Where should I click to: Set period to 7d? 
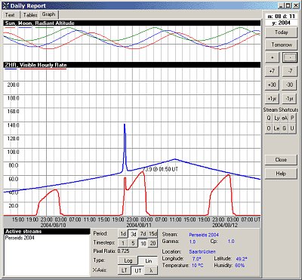(143, 234)
